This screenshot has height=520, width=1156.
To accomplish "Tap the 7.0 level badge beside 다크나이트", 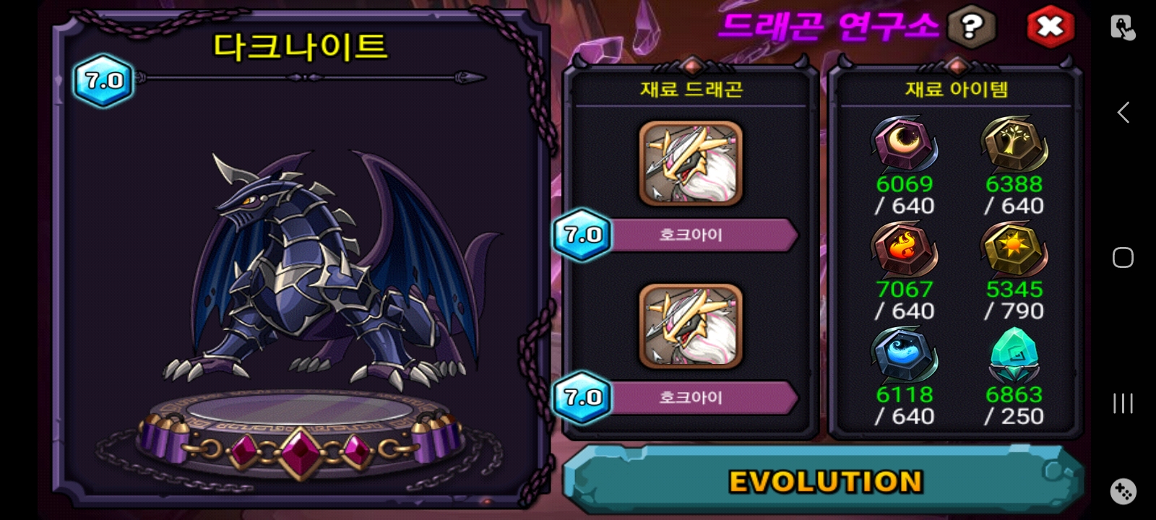I will tap(103, 80).
